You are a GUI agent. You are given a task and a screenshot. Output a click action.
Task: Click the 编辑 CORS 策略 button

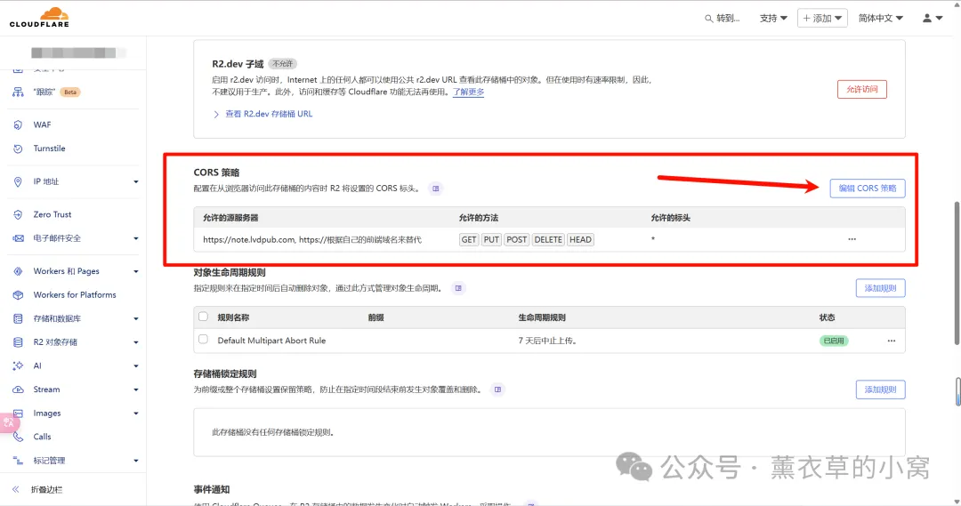click(x=868, y=189)
